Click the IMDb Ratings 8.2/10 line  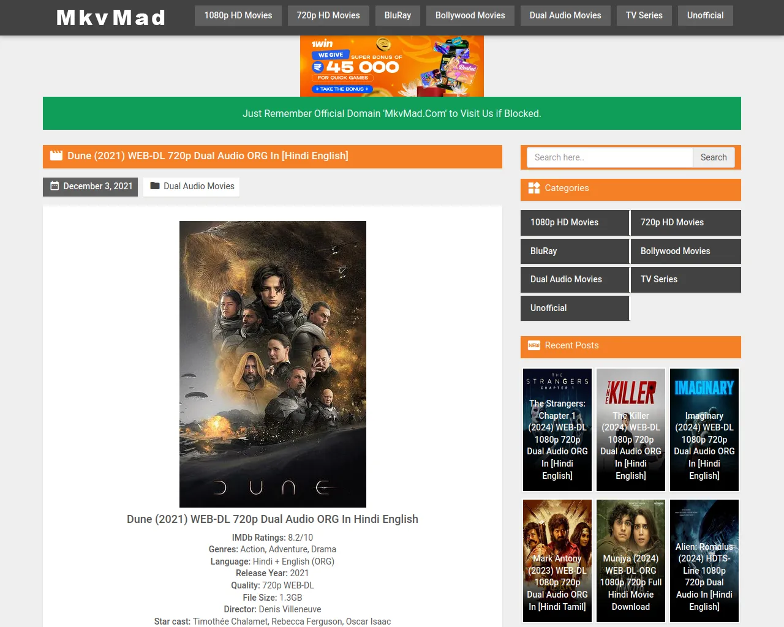[273, 538]
